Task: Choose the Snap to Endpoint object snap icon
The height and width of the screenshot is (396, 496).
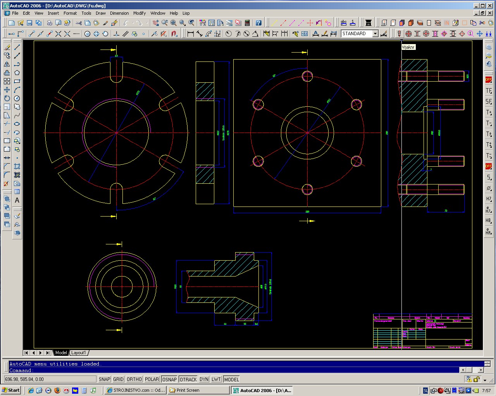Action: [32, 34]
